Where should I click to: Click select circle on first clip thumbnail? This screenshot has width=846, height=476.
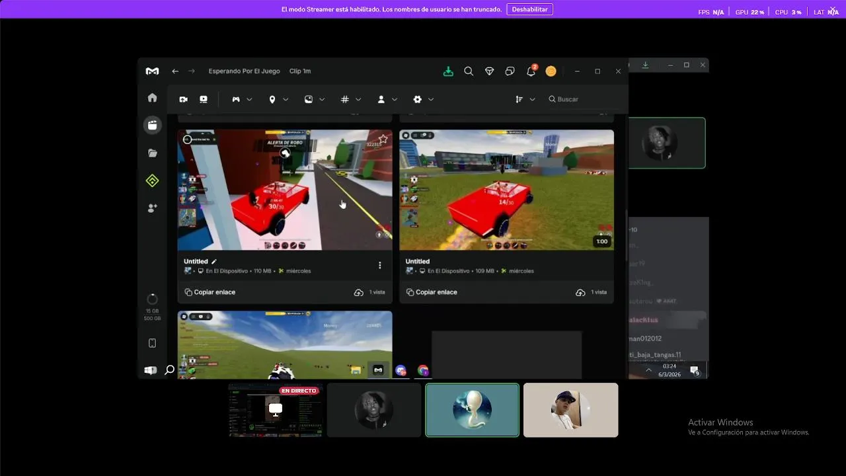187,139
